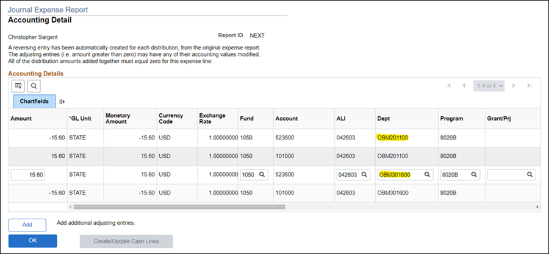Click highlighted Dept OBM201100 in first row
The image size is (549, 254).
(x=392, y=138)
